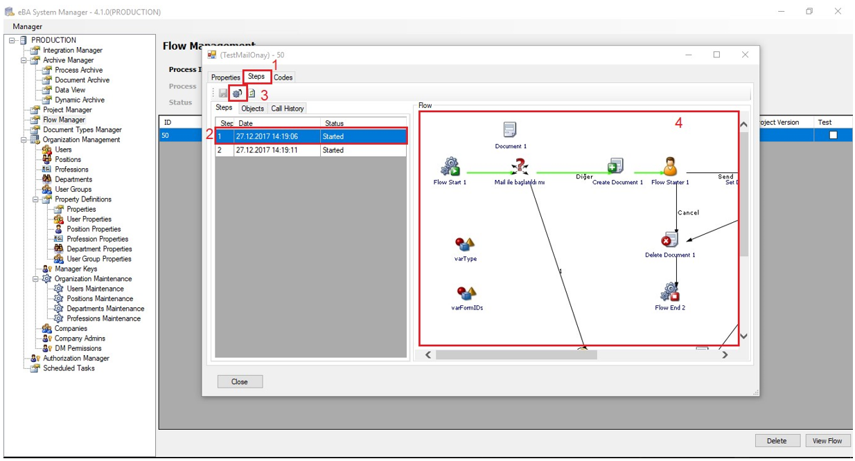Image resolution: width=855 pixels, height=461 pixels.
Task: Click the disabled save icon in the dialog toolbar
Action: coord(223,93)
